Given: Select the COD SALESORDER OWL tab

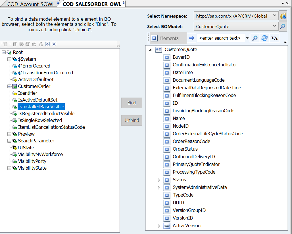Looking at the screenshot, I should 92,4.
